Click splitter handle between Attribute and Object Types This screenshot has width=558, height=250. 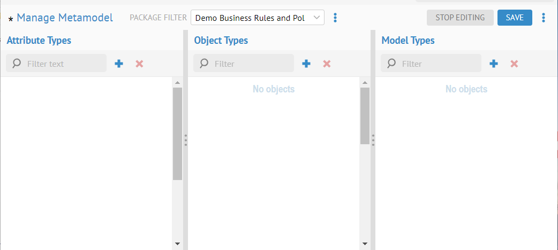coord(185,140)
